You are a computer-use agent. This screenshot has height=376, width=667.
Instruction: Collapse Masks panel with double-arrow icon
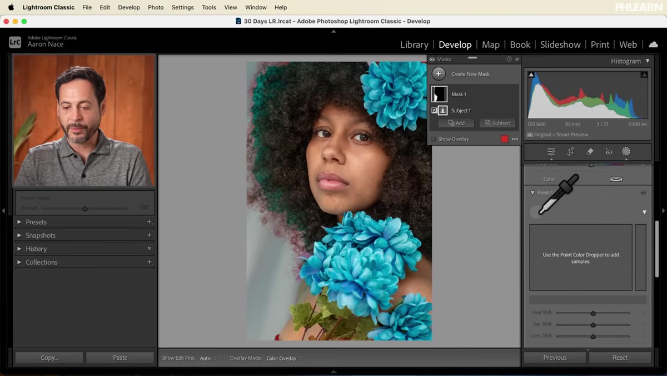tap(517, 59)
